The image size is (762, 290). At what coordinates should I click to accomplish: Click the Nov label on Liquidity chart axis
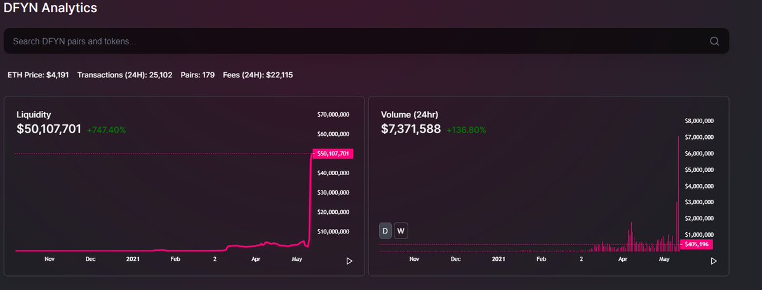(50, 260)
